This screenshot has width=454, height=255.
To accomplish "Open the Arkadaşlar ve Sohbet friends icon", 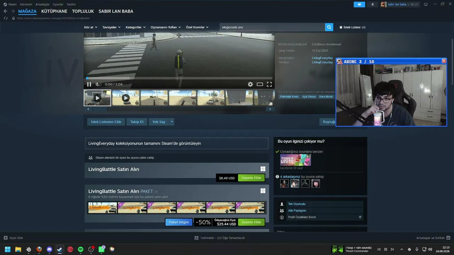I will coord(448,238).
